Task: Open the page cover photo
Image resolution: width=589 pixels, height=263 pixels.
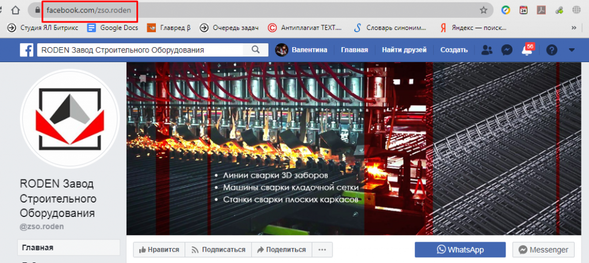Action: tap(354, 148)
